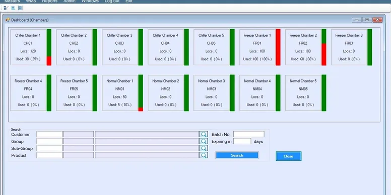
Task: Click the blue Close button
Action: tap(289, 156)
